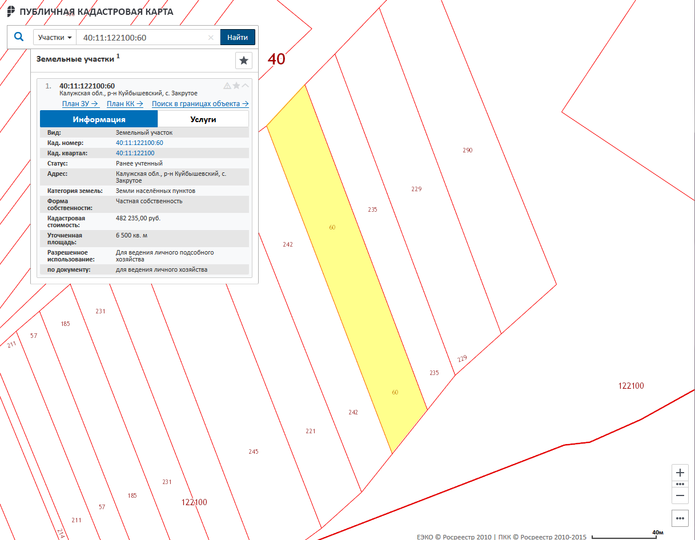Open the План КК link
Image resolution: width=695 pixels, height=540 pixels.
124,104
